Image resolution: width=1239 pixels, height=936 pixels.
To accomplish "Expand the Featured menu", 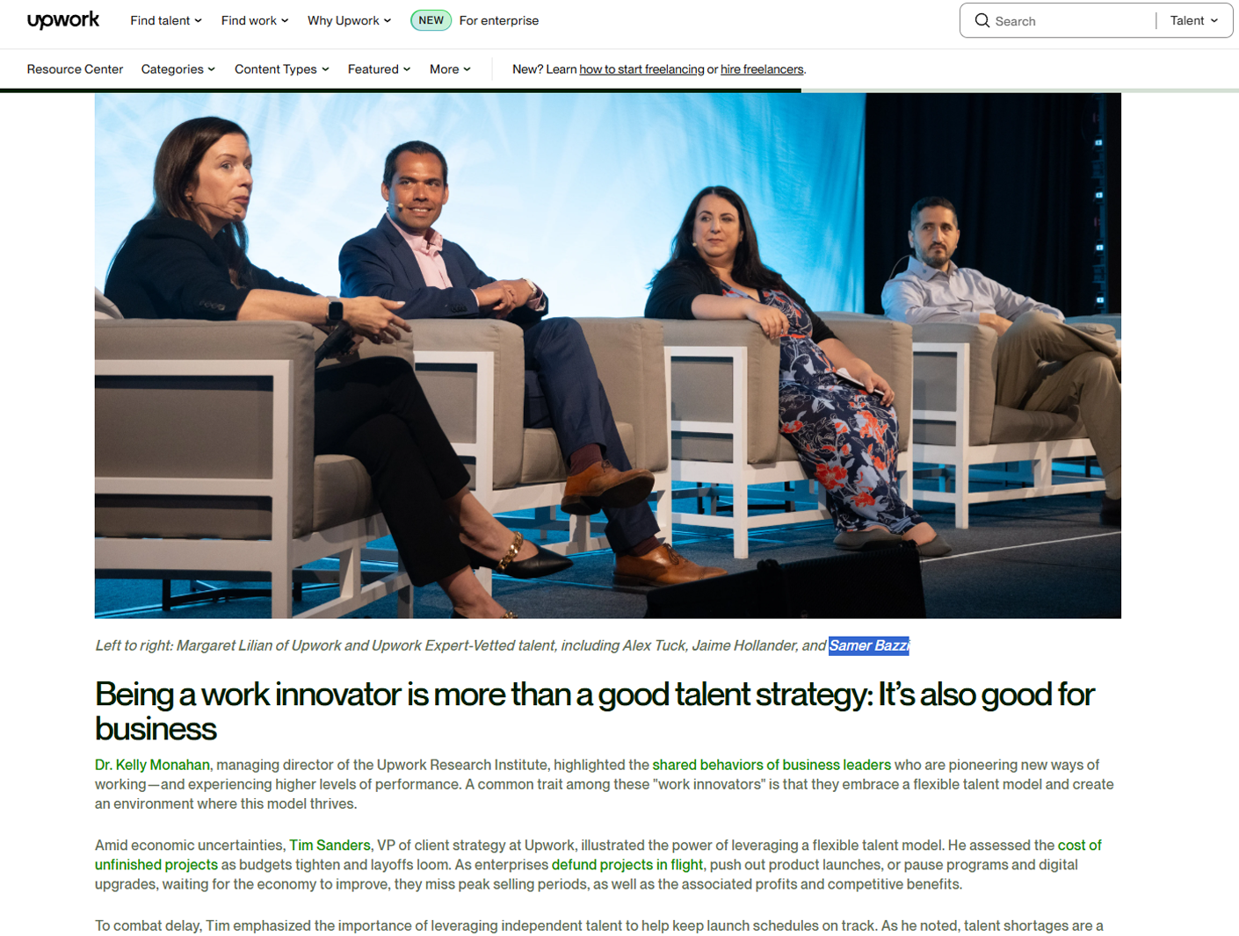I will pos(379,69).
